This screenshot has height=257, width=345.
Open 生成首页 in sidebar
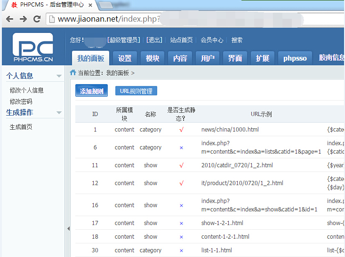pyautogui.click(x=21, y=127)
